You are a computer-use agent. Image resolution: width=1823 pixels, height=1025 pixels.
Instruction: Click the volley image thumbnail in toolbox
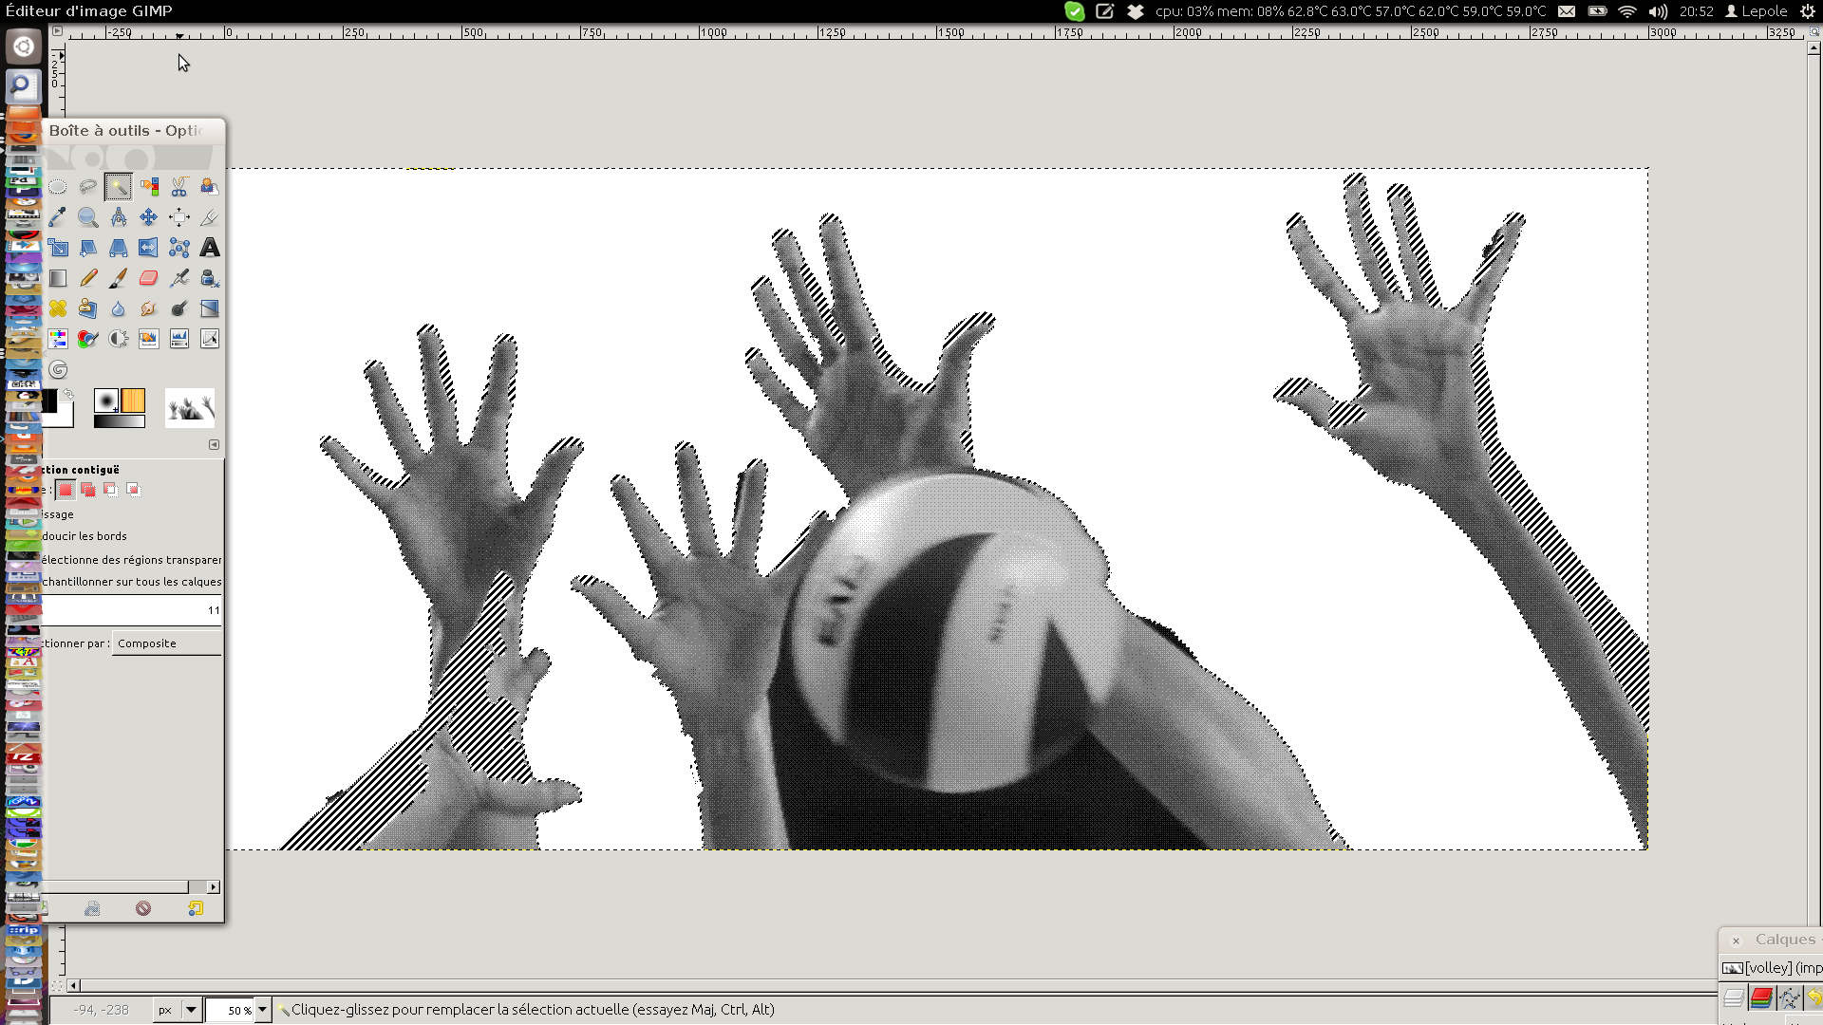pyautogui.click(x=190, y=408)
